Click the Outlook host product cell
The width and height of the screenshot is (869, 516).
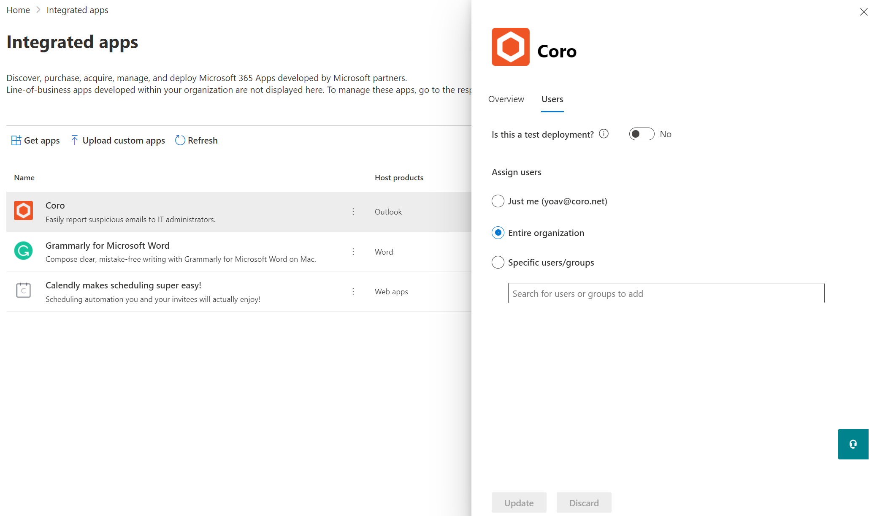pyautogui.click(x=388, y=212)
